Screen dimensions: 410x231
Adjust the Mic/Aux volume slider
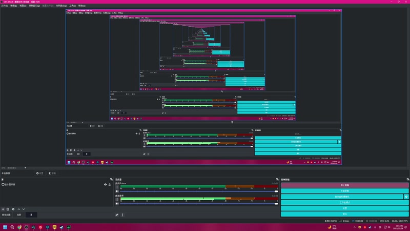199,191
